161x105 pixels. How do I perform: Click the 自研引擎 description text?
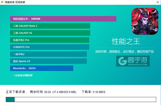coord(125,52)
